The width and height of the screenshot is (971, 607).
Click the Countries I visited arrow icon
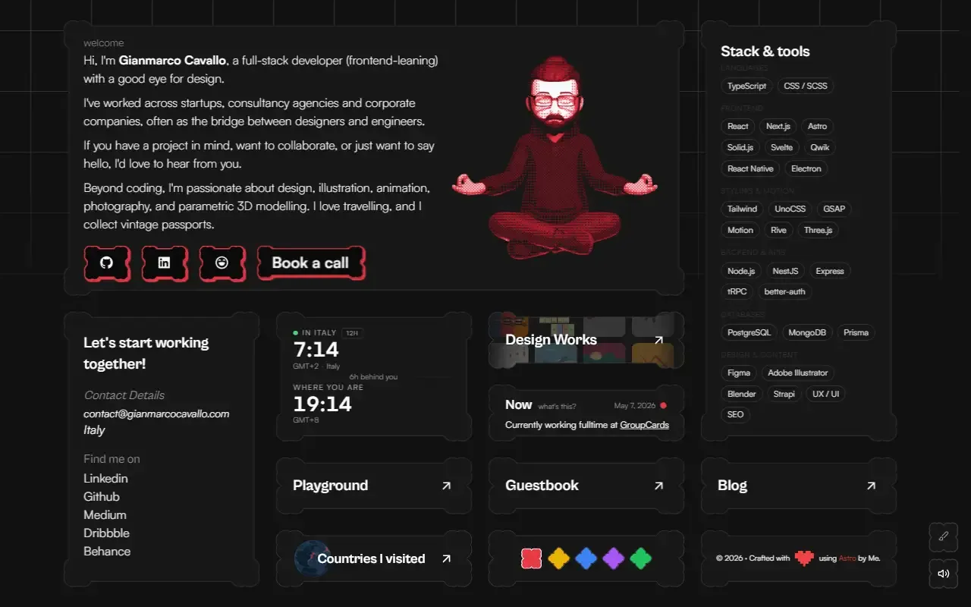(x=446, y=558)
